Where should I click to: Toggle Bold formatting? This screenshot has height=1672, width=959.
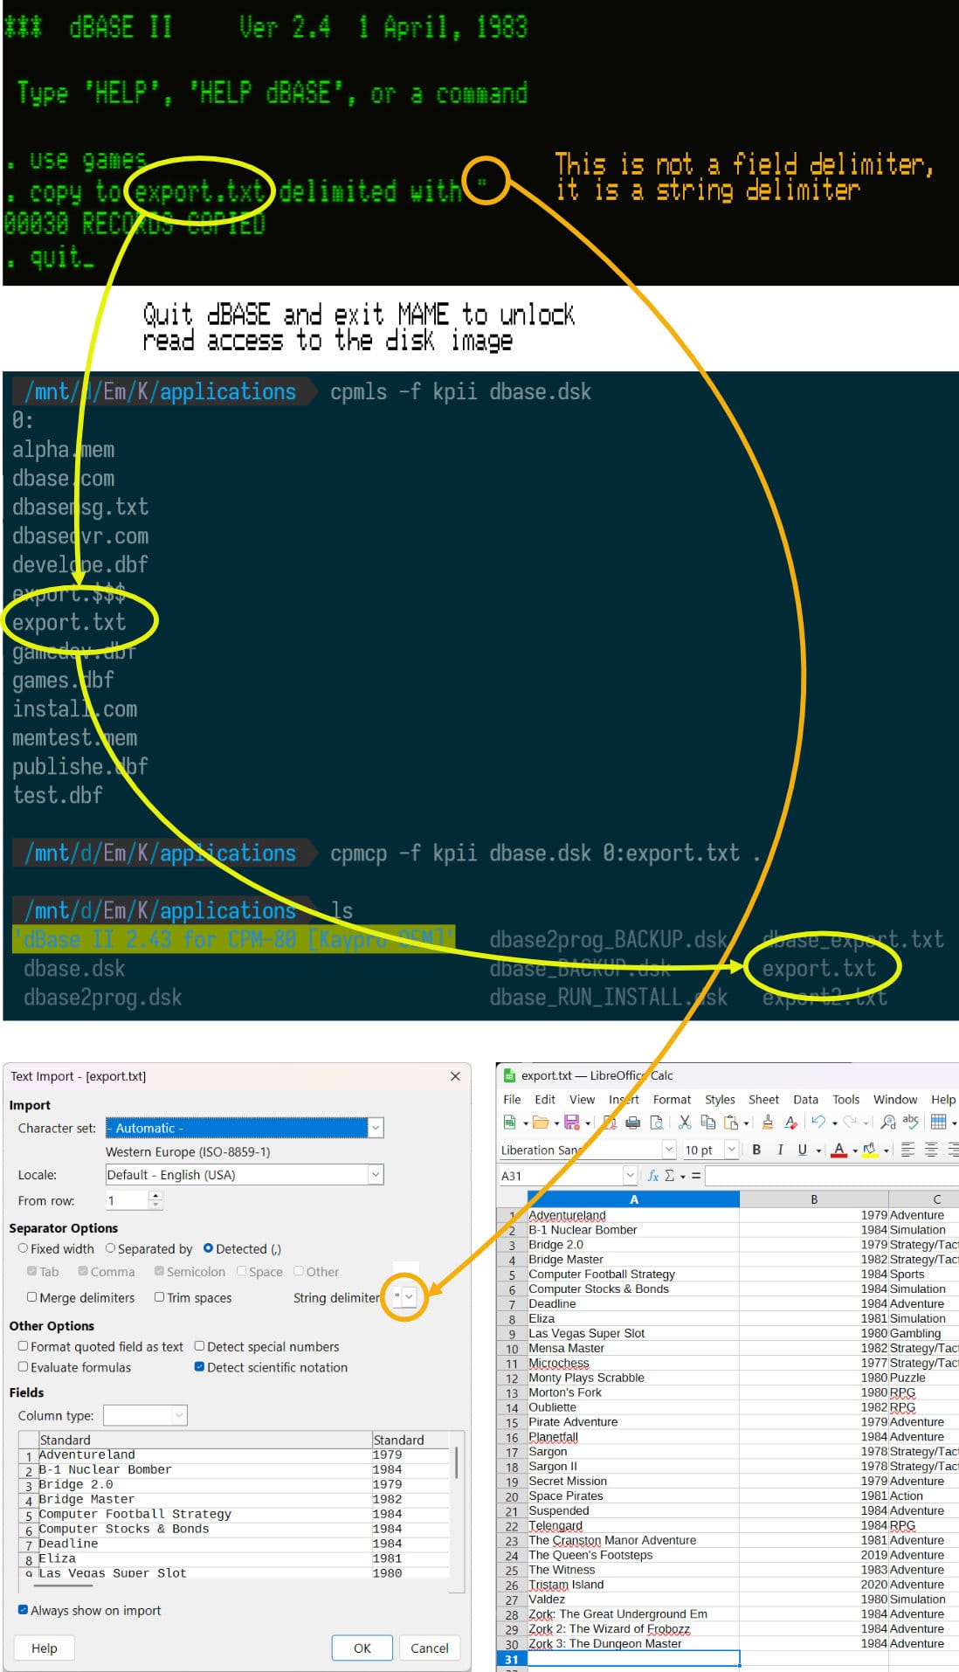756,1150
